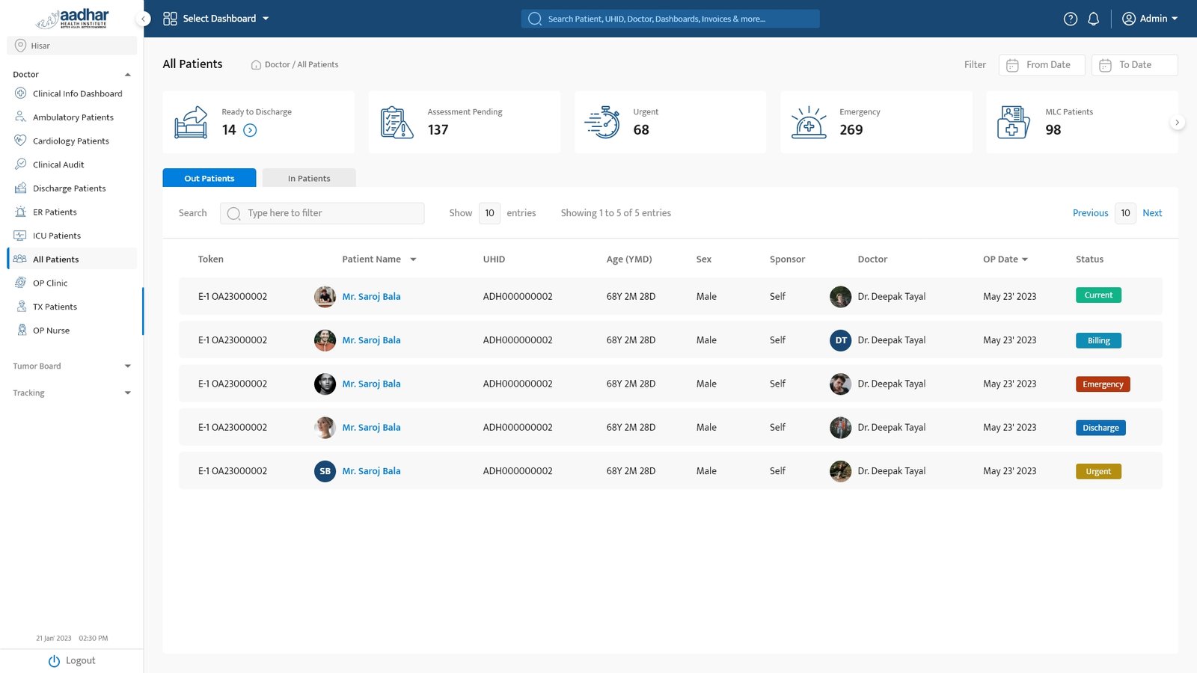Open Clinical Info Dashboard from sidebar

tap(77, 93)
